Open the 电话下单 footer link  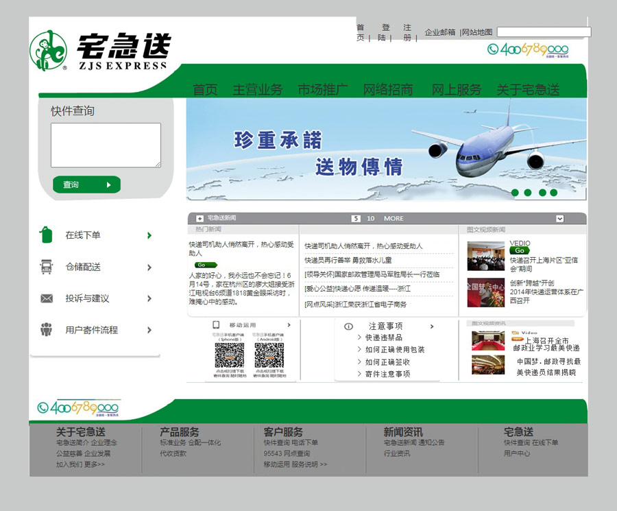click(304, 442)
